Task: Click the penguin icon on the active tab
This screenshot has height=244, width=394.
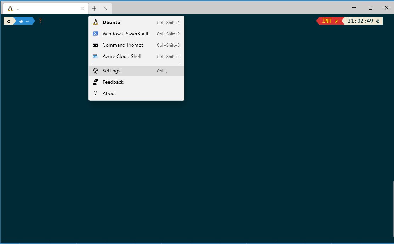Action: pyautogui.click(x=10, y=8)
